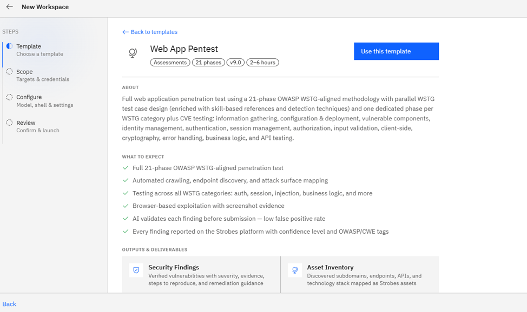
Task: Click 'Choose a template' subtitle
Action: [x=39, y=54]
